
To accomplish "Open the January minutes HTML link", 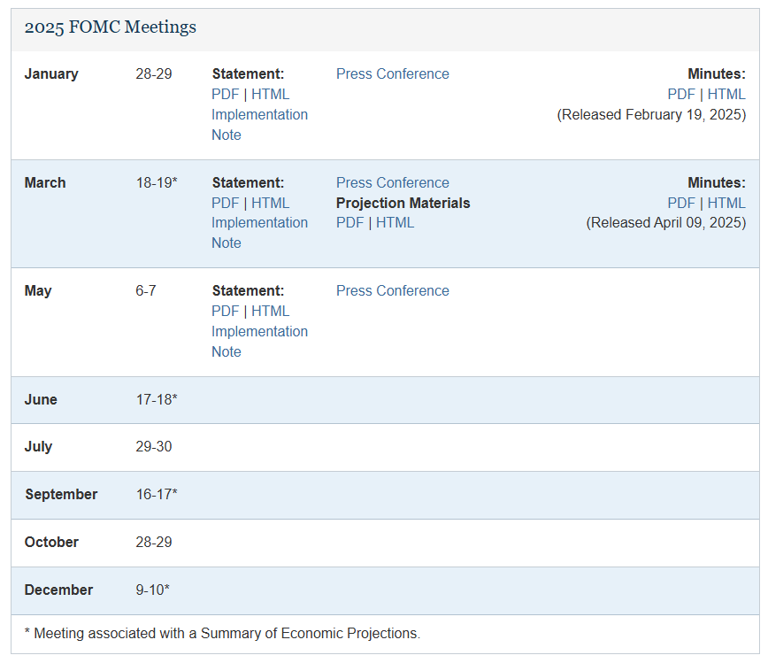I will 726,94.
